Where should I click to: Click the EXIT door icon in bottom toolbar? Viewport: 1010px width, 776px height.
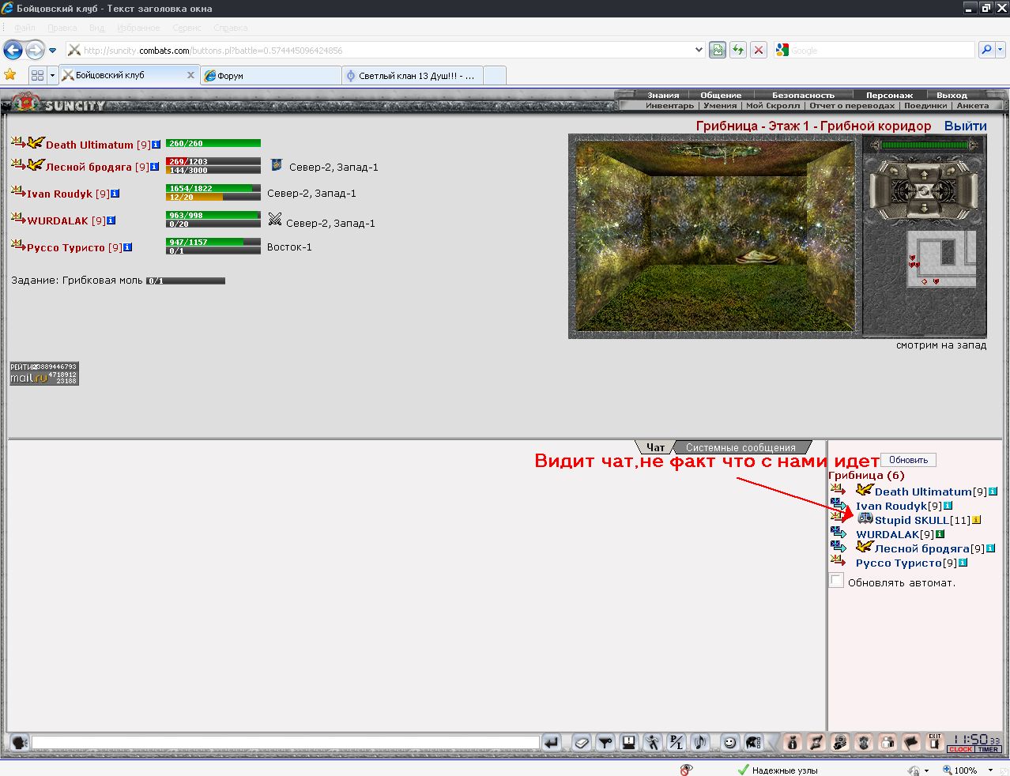point(935,742)
